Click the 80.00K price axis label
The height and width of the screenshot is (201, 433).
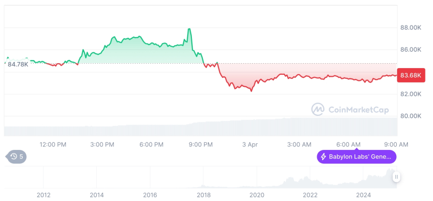(410, 116)
